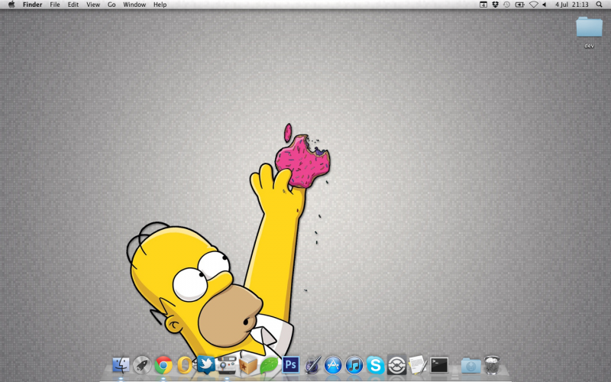
Task: Click the Time Machine status icon
Action: [506, 5]
